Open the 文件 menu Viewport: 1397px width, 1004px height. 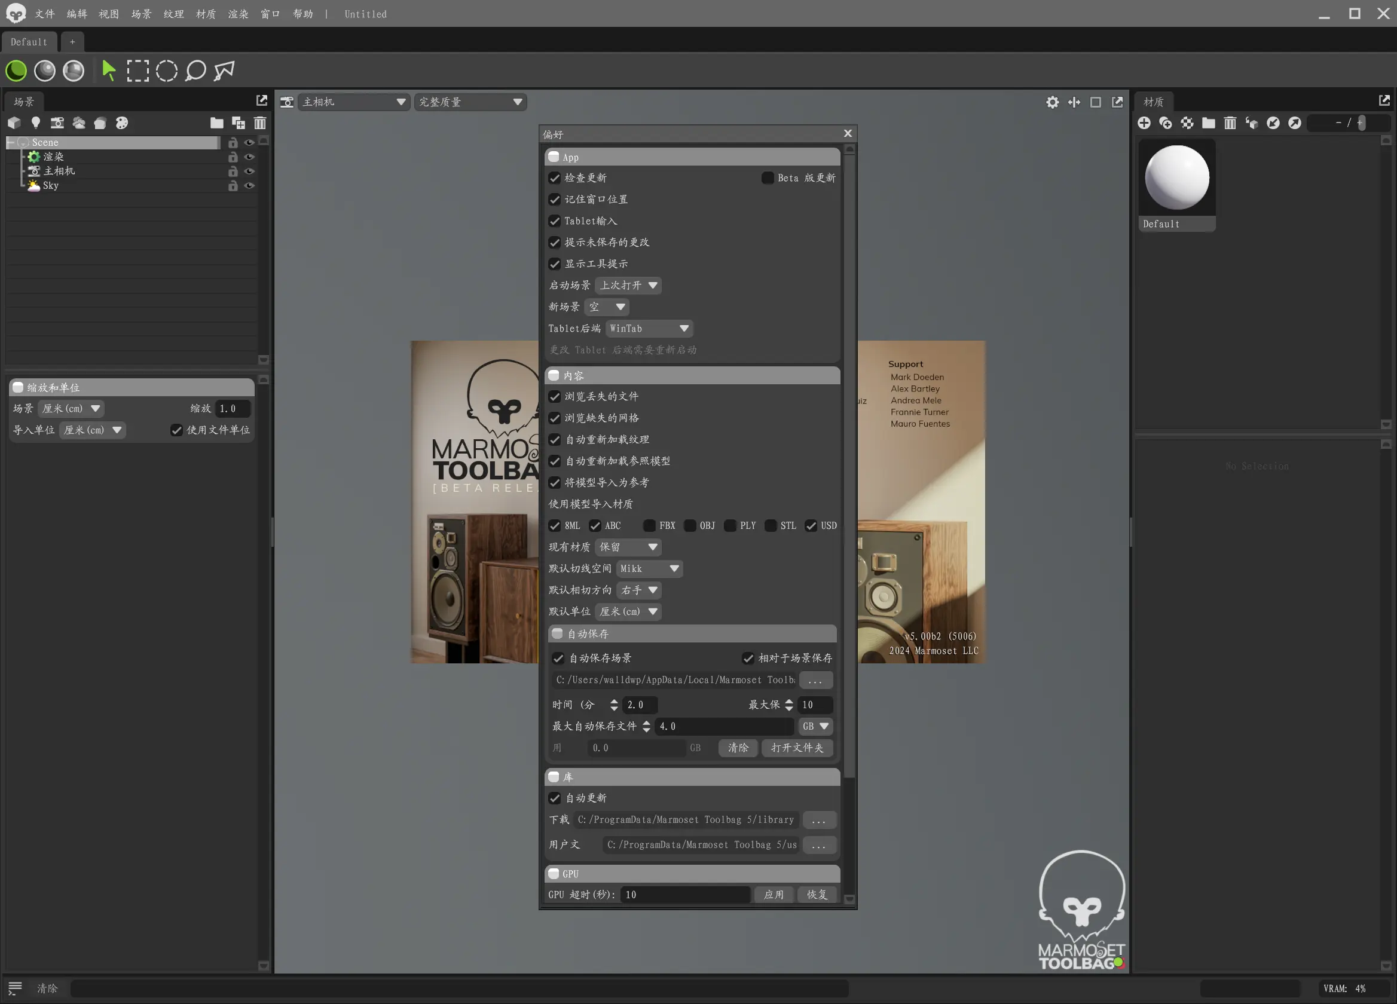click(45, 14)
